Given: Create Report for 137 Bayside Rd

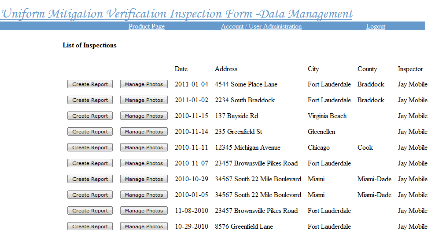Looking at the screenshot, I should 90,115.
